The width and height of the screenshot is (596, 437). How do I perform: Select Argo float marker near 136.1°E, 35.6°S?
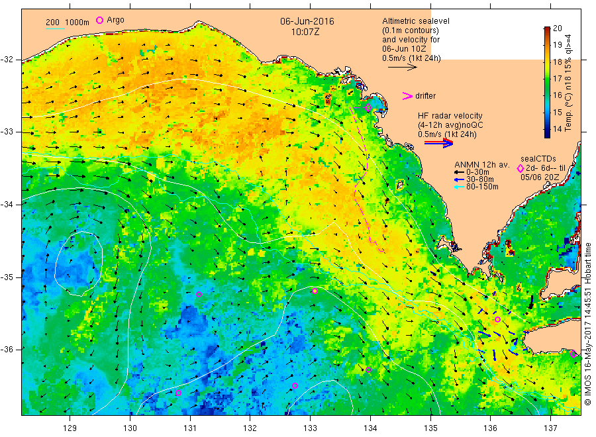coord(497,320)
